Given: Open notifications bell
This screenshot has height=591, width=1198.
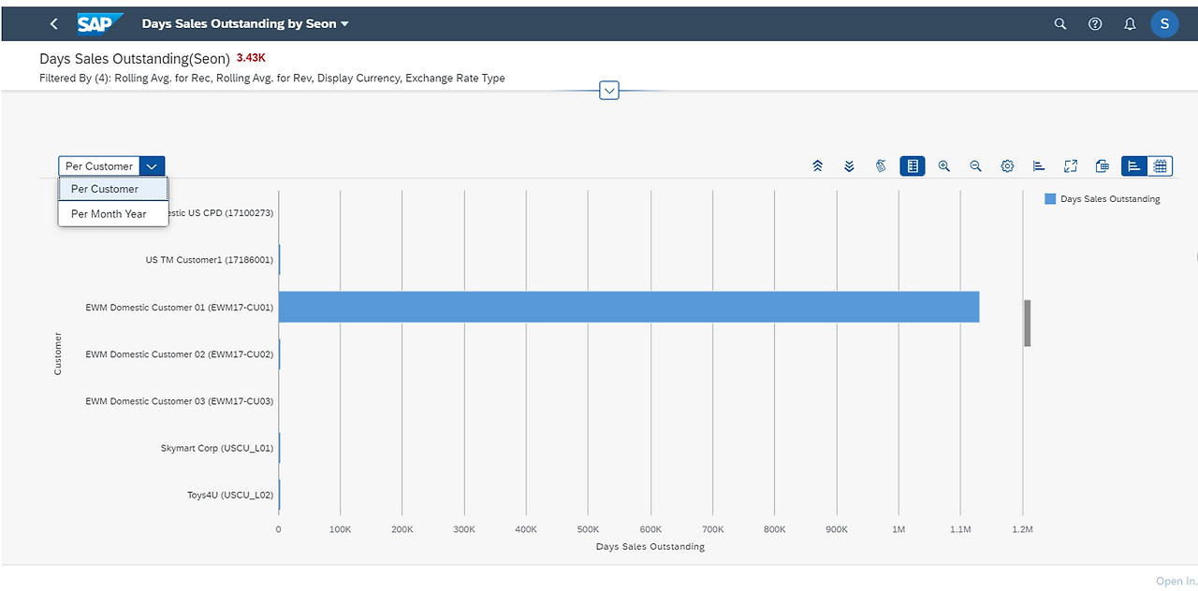Looking at the screenshot, I should point(1130,24).
